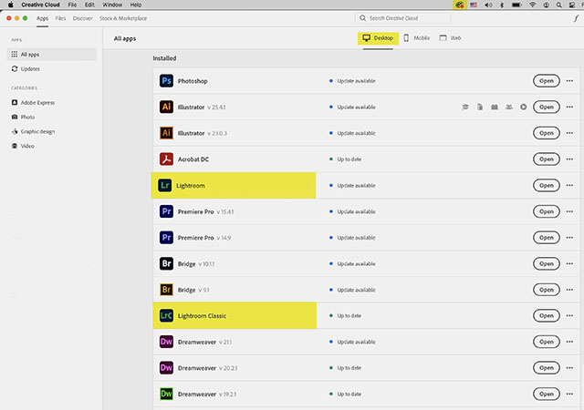Click the Lightroom Lr app icon
The height and width of the screenshot is (410, 584).
(x=164, y=185)
